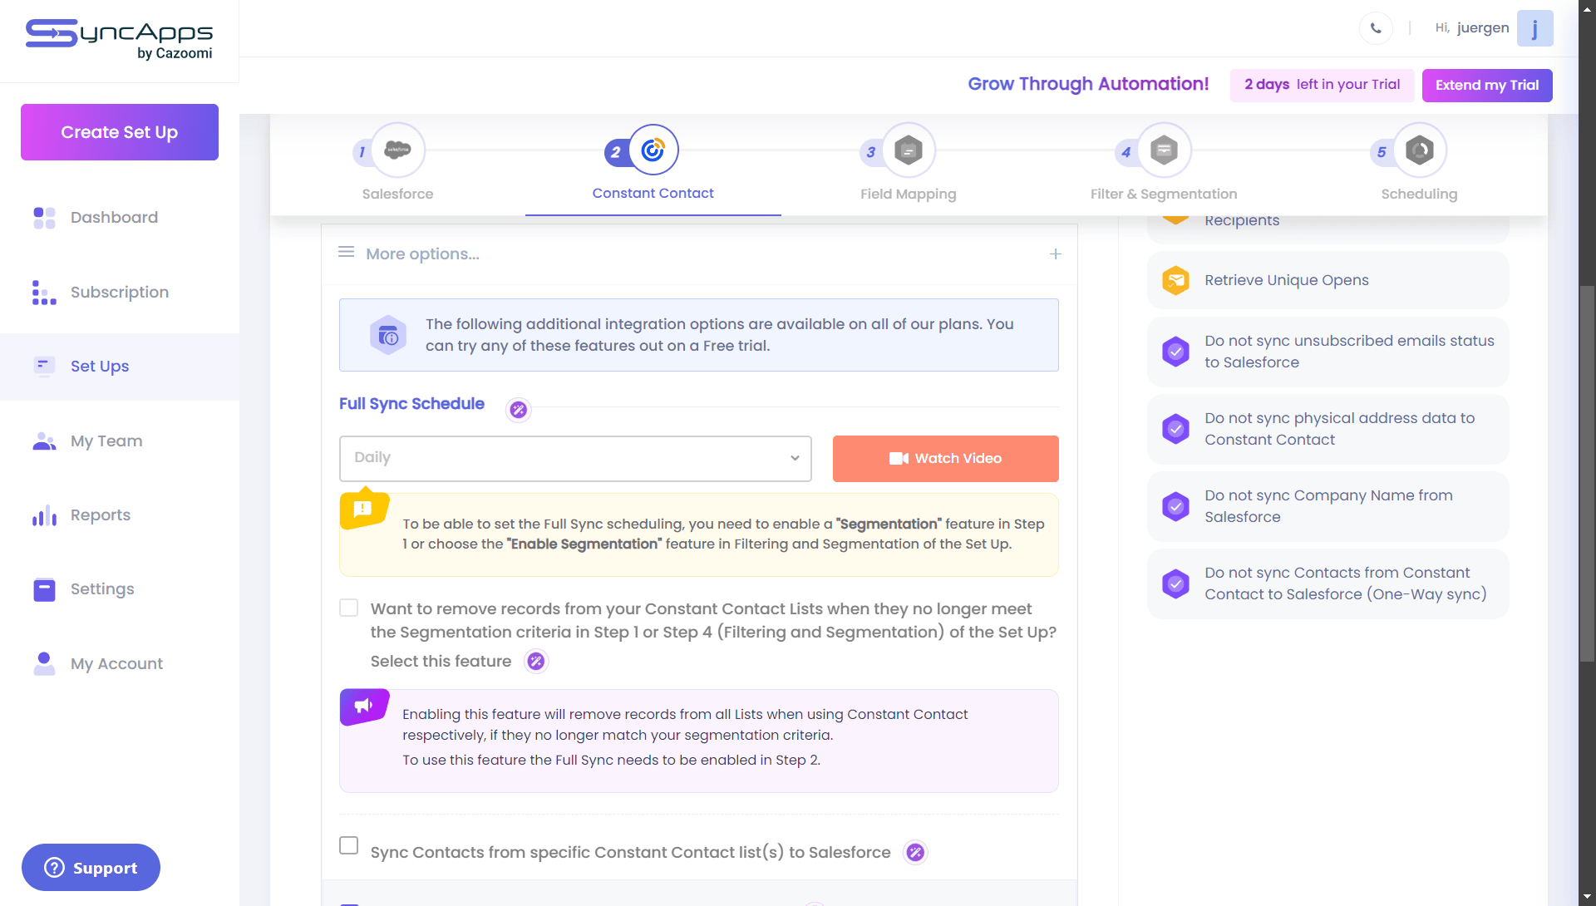Viewport: 1596px width, 906px height.
Task: Click the page vertical scrollbar
Action: (1587, 474)
